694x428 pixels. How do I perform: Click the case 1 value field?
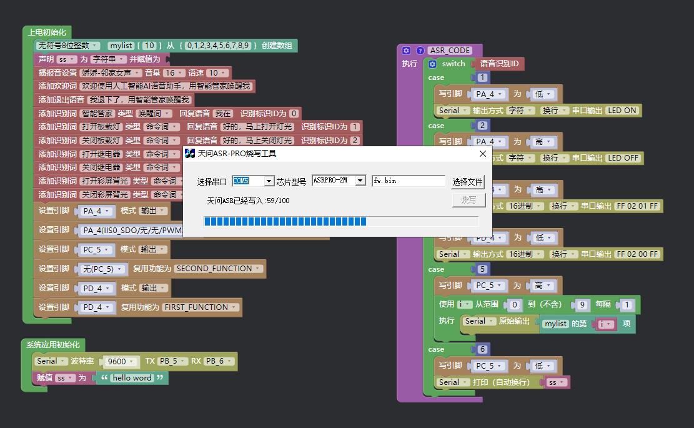482,78
